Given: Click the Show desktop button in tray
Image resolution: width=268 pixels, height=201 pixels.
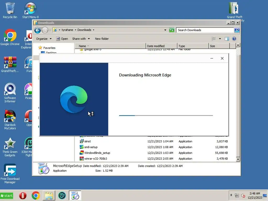Looking at the screenshot, I should tap(265, 196).
